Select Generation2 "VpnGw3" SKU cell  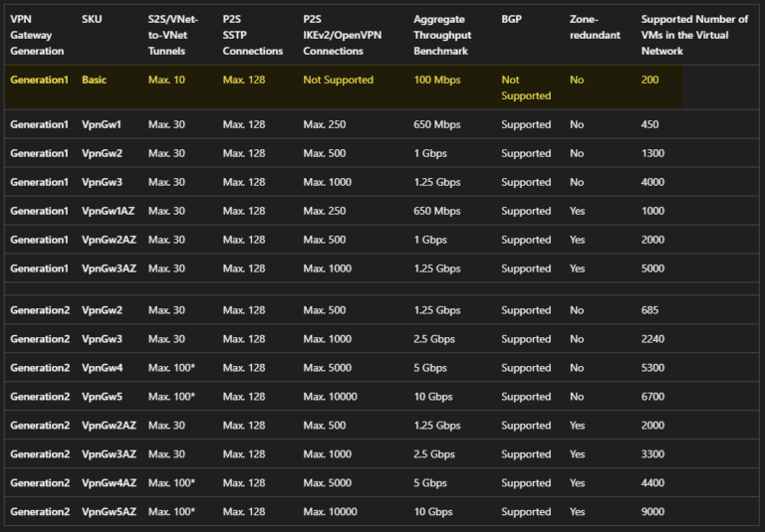coord(102,339)
